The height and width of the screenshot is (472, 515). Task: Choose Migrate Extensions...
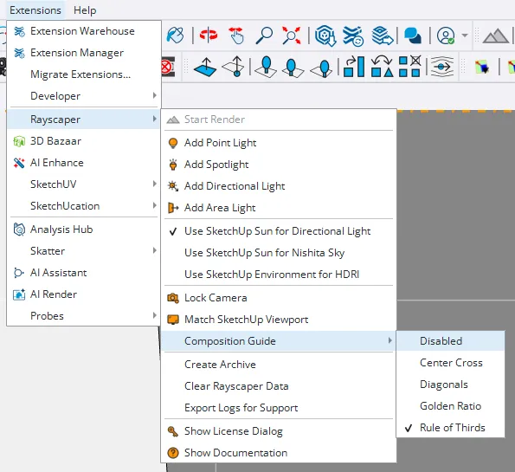pyautogui.click(x=84, y=74)
